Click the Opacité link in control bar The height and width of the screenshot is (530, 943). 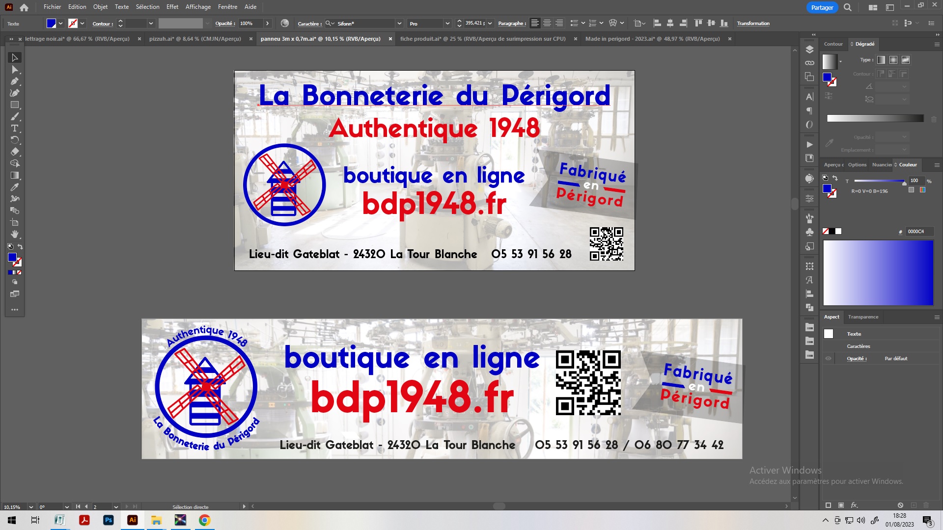pyautogui.click(x=225, y=24)
